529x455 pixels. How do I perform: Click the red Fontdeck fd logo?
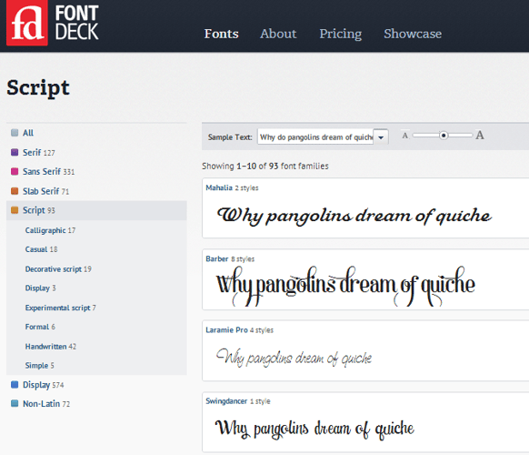click(27, 23)
